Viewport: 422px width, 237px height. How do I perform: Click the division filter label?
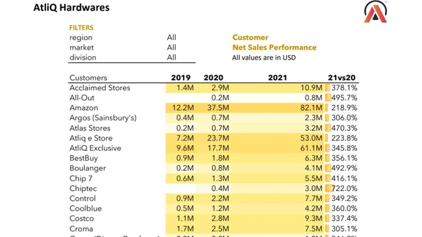[82, 58]
